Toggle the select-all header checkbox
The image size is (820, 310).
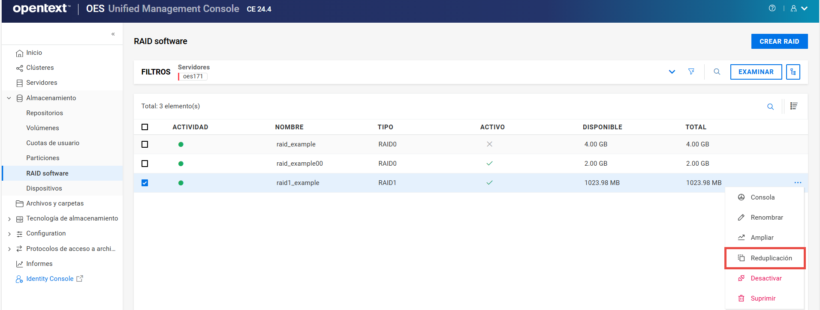pyautogui.click(x=145, y=127)
